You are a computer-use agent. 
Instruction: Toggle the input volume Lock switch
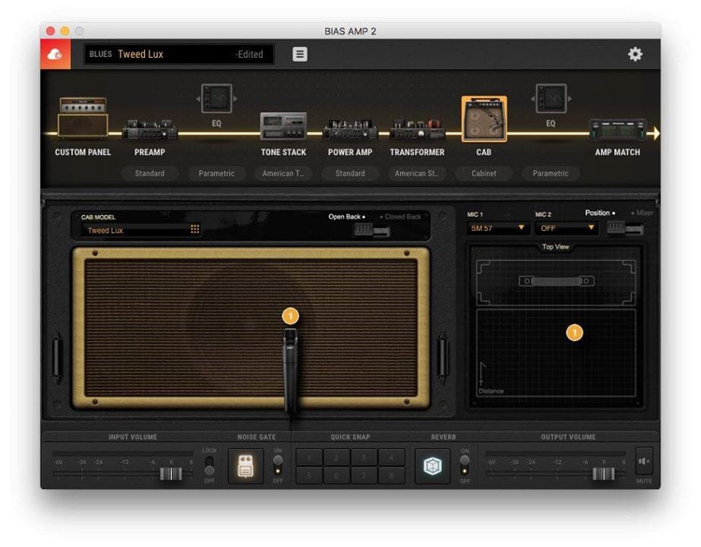[209, 465]
